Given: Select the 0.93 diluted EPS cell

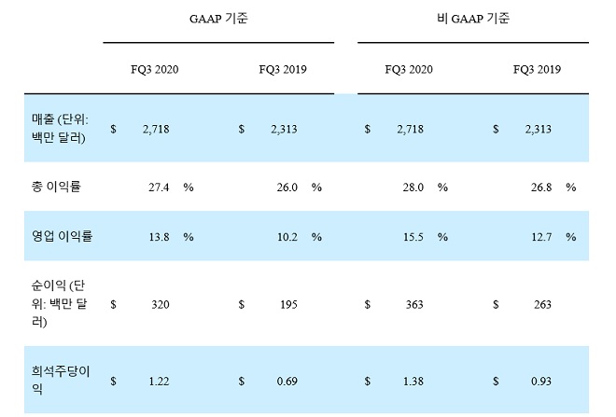Looking at the screenshot, I should 540,381.
